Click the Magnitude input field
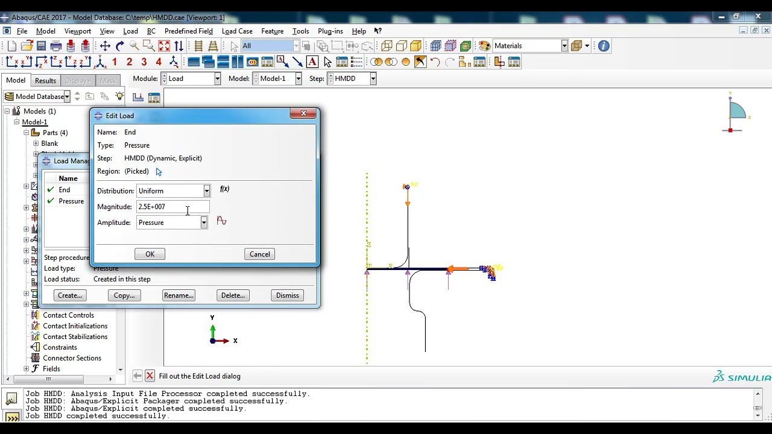The image size is (772, 434). [x=173, y=207]
